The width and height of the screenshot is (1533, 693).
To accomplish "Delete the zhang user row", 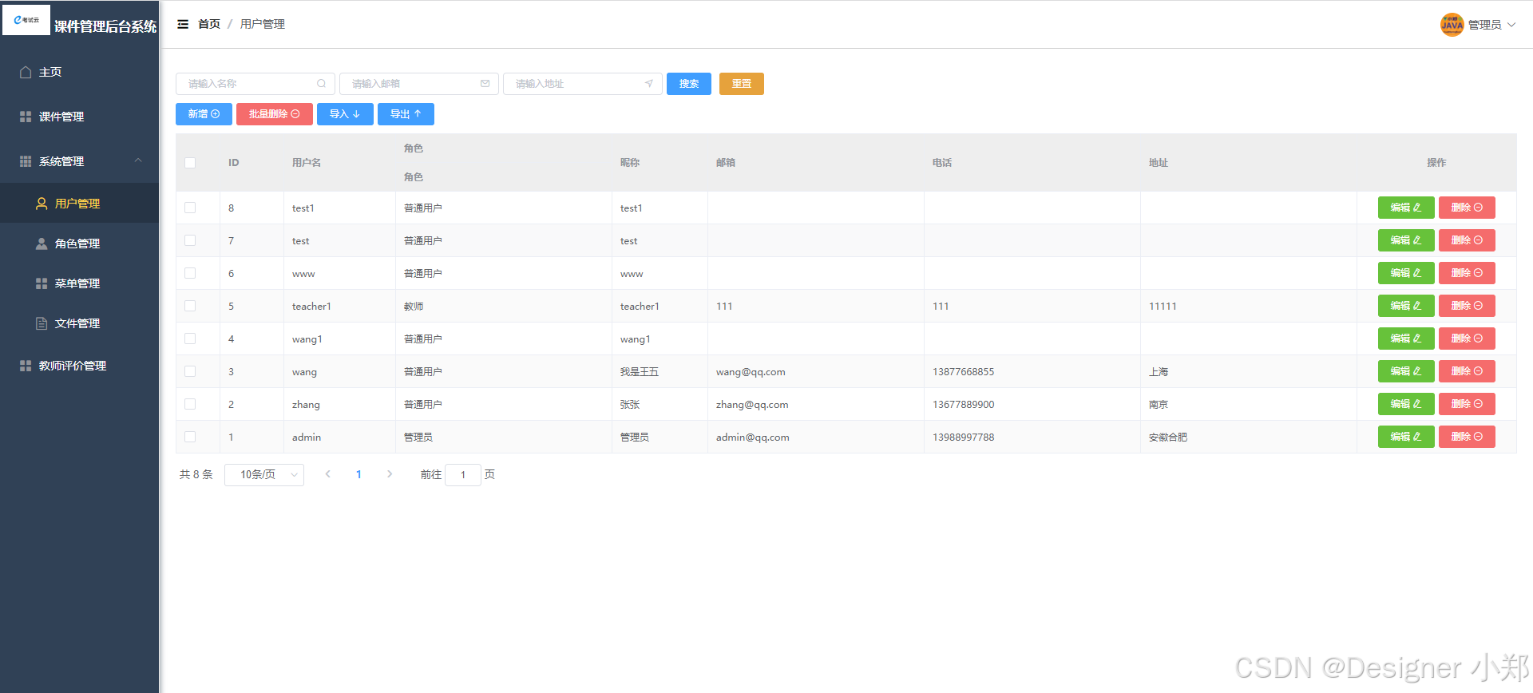I will (1467, 404).
